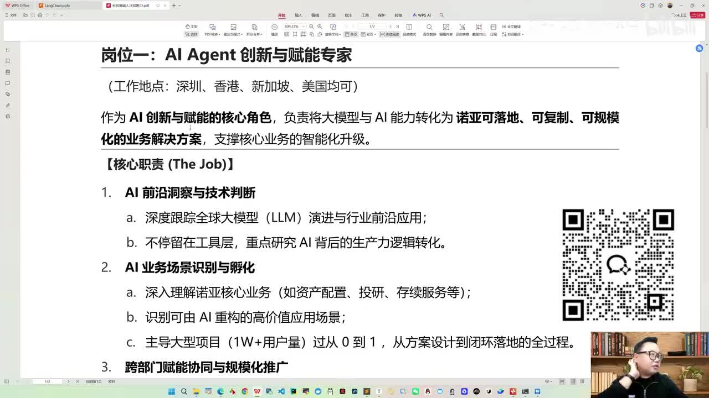This screenshot has width=709, height=398.
Task: Expand the quick access toolbar more arrow
Action: pyautogui.click(x=61, y=15)
